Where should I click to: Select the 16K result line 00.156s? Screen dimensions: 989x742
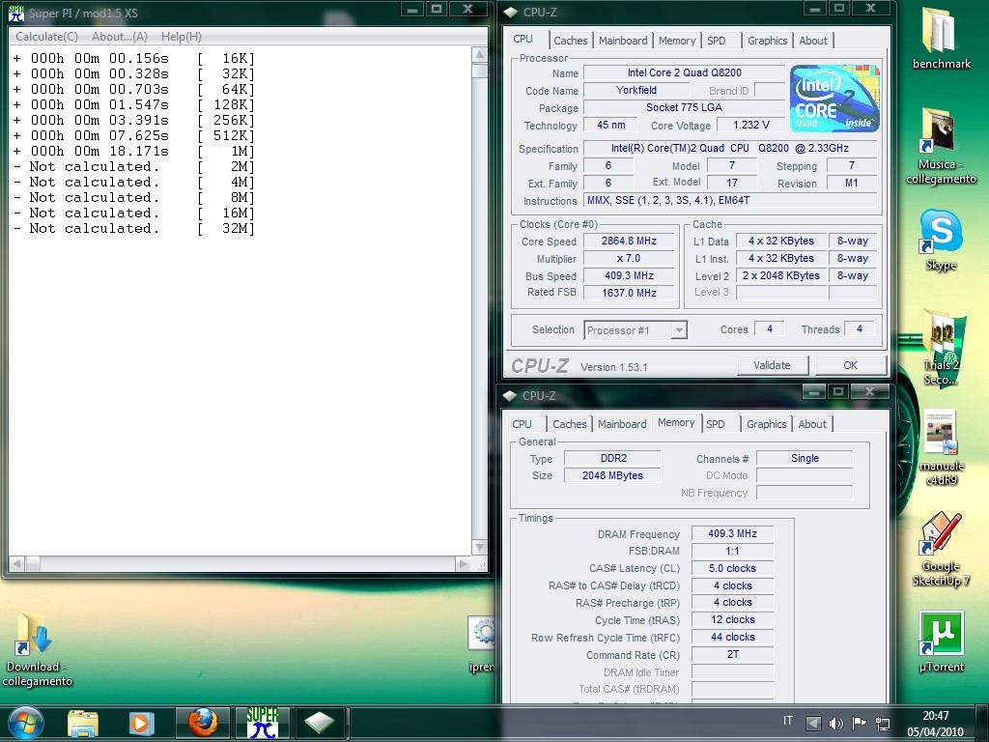click(133, 59)
